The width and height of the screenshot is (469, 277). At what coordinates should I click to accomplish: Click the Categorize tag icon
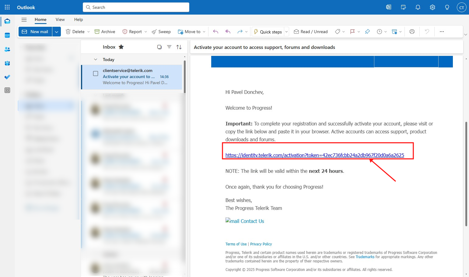pyautogui.click(x=337, y=32)
